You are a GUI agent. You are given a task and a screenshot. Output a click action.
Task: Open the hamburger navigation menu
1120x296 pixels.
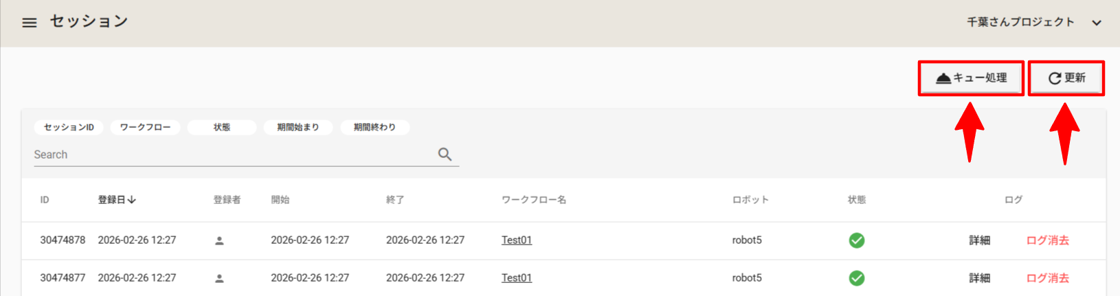[x=30, y=23]
